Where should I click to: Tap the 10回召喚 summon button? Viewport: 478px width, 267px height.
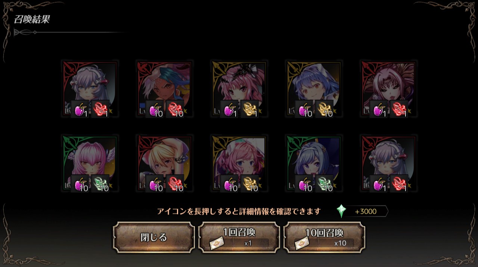324,238
